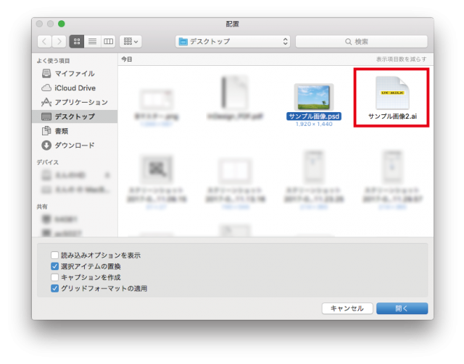Uncheck 選択アイテムの置換 checkbox
This screenshot has height=364, width=464.
(x=55, y=266)
